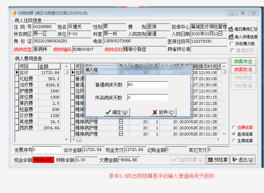Screen dimensions: 264x193
Task: Select the 合计 row in fee list
Action: [38, 73]
